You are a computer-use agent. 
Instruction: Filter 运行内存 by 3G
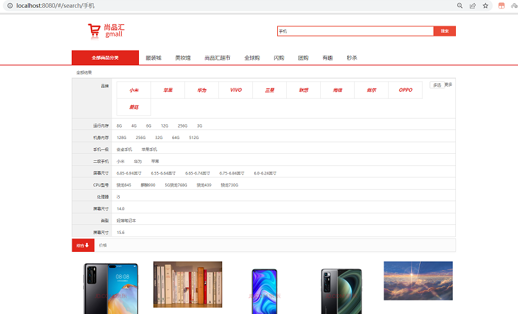tap(200, 126)
